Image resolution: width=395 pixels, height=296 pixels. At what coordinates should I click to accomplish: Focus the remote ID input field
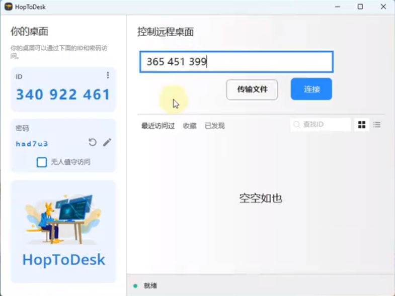coord(236,62)
